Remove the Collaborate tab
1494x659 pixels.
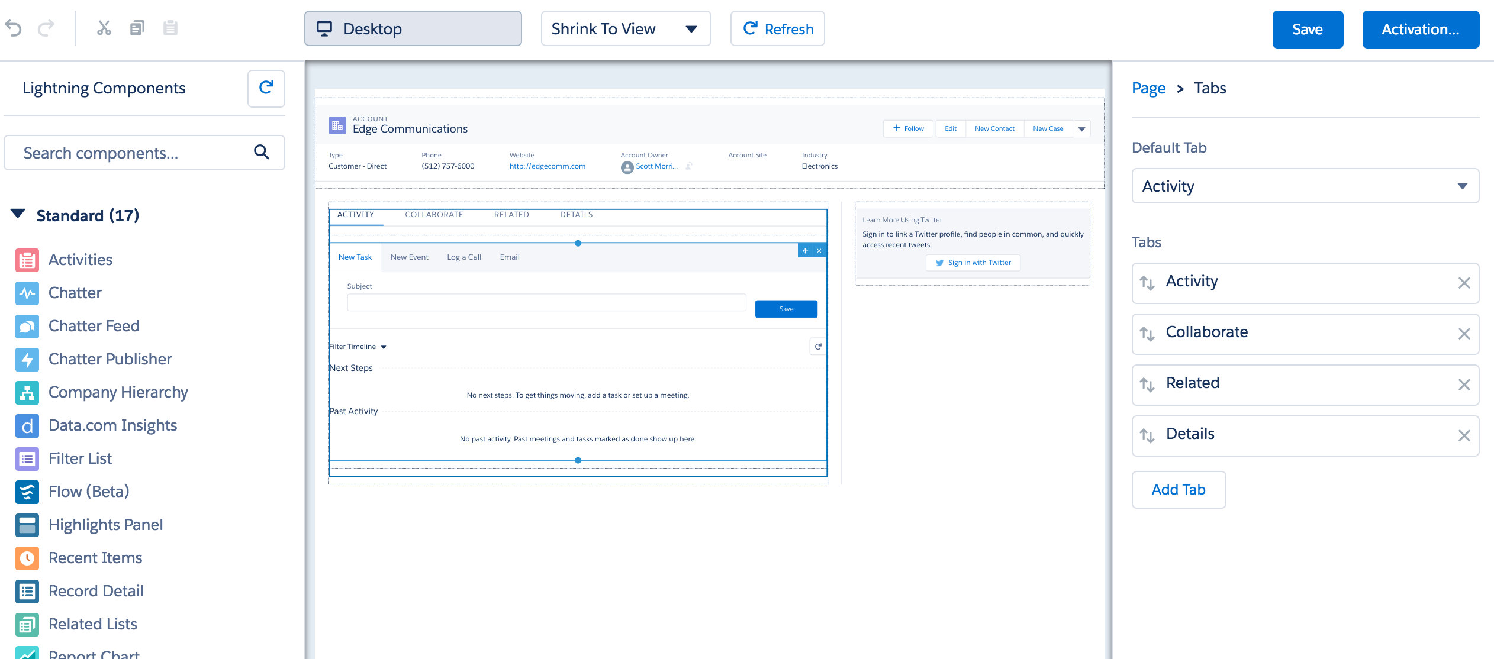click(x=1464, y=334)
